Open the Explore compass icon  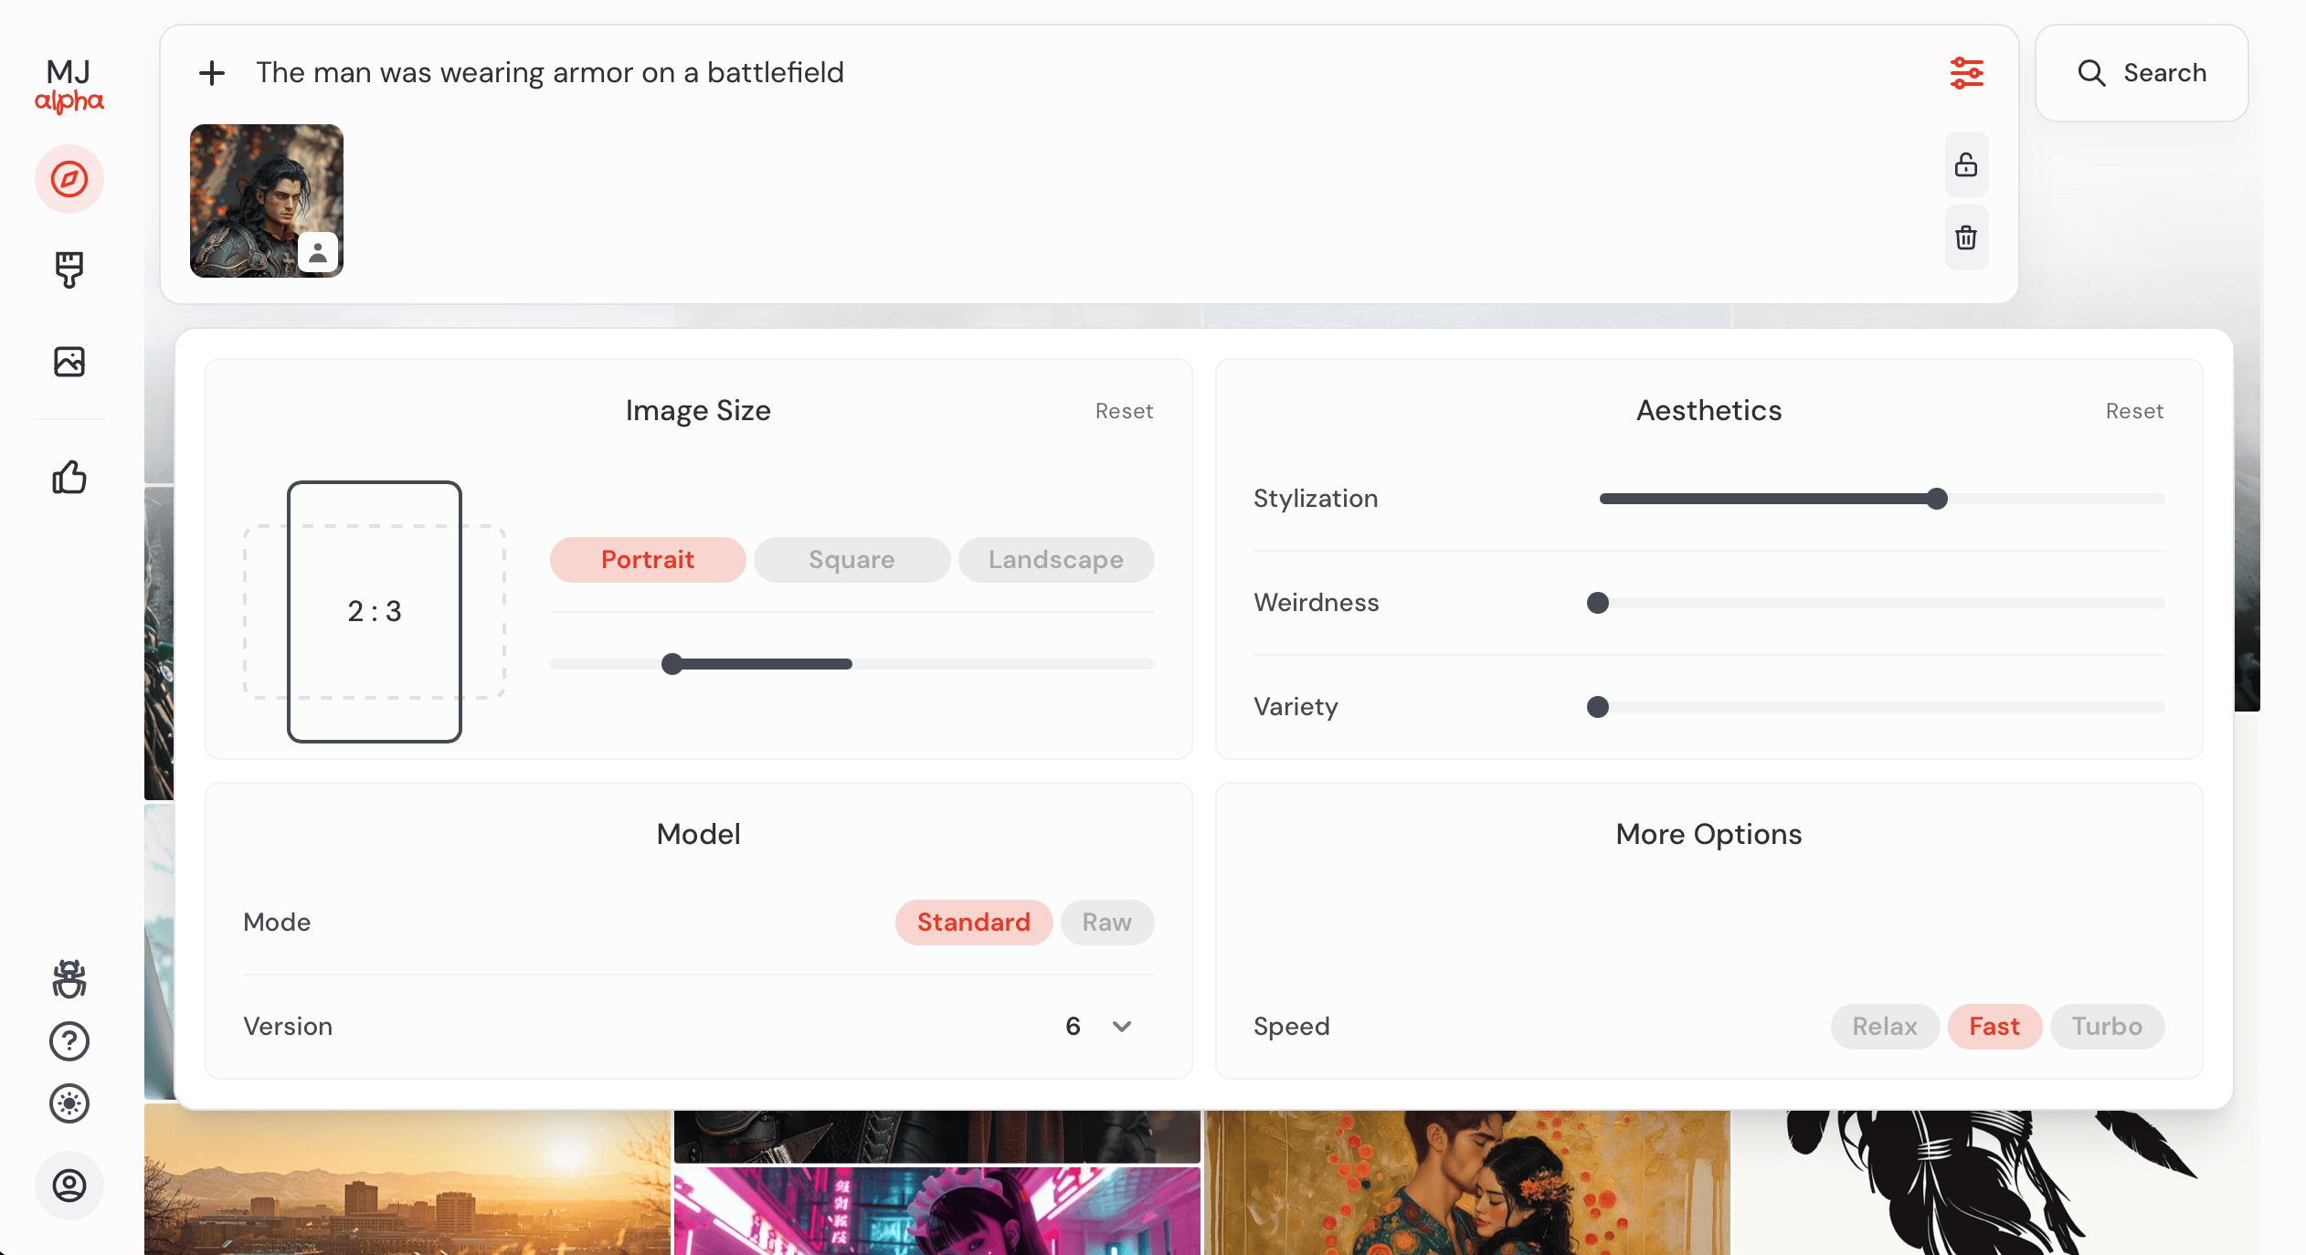coord(69,179)
